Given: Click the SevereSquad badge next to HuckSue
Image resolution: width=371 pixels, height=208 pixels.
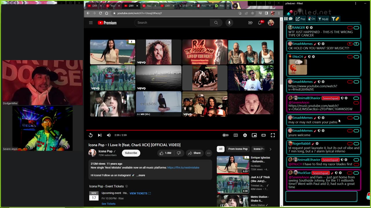Looking at the screenshot, I should 320,173.
